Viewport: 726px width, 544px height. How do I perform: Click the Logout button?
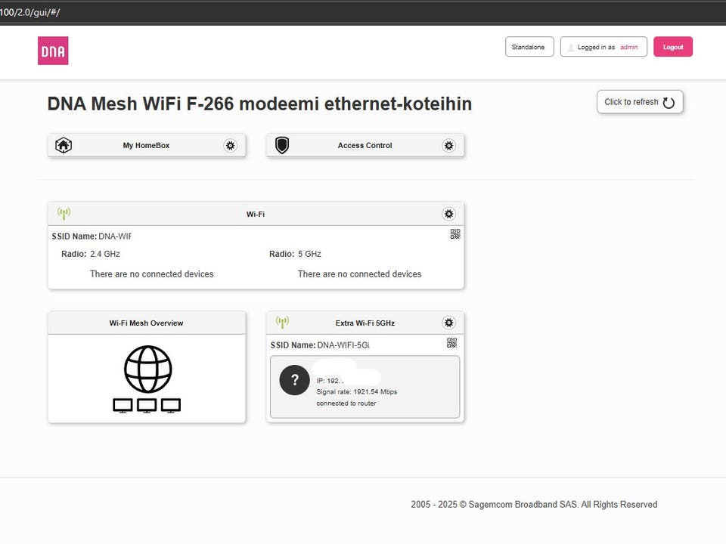[672, 47]
